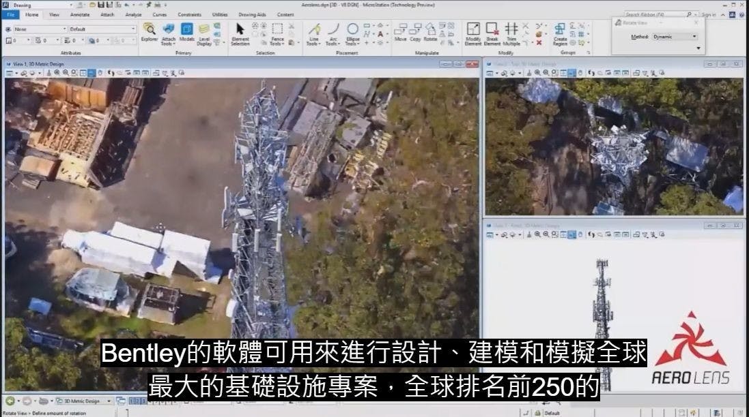Click the Sign in link

(709, 15)
